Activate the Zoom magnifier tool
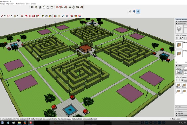This screenshot has height=125, width=187. (63, 16)
